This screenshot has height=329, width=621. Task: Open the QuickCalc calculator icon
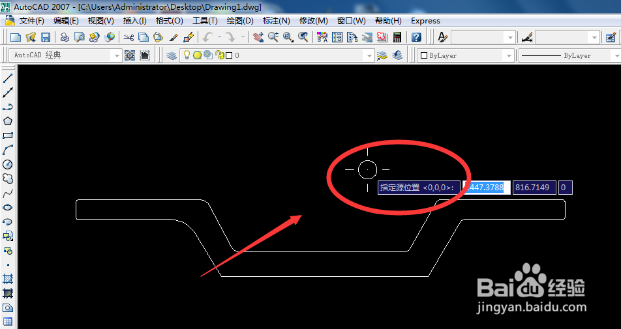(397, 37)
